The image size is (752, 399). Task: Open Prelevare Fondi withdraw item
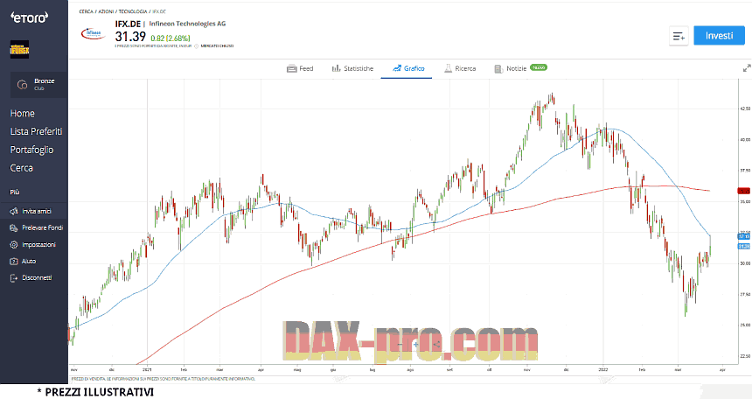click(37, 228)
